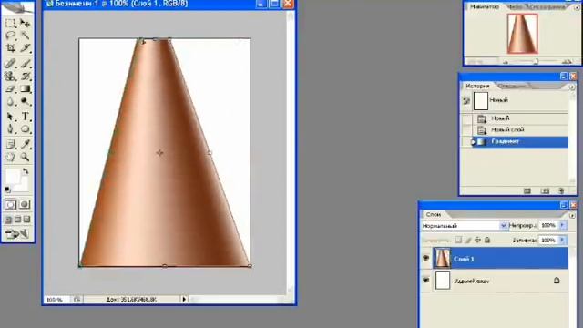Open the History panel options menu

[x=572, y=87]
